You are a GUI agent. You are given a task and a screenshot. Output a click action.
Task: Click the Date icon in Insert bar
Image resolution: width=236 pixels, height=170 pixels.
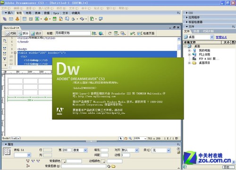tap(55, 19)
